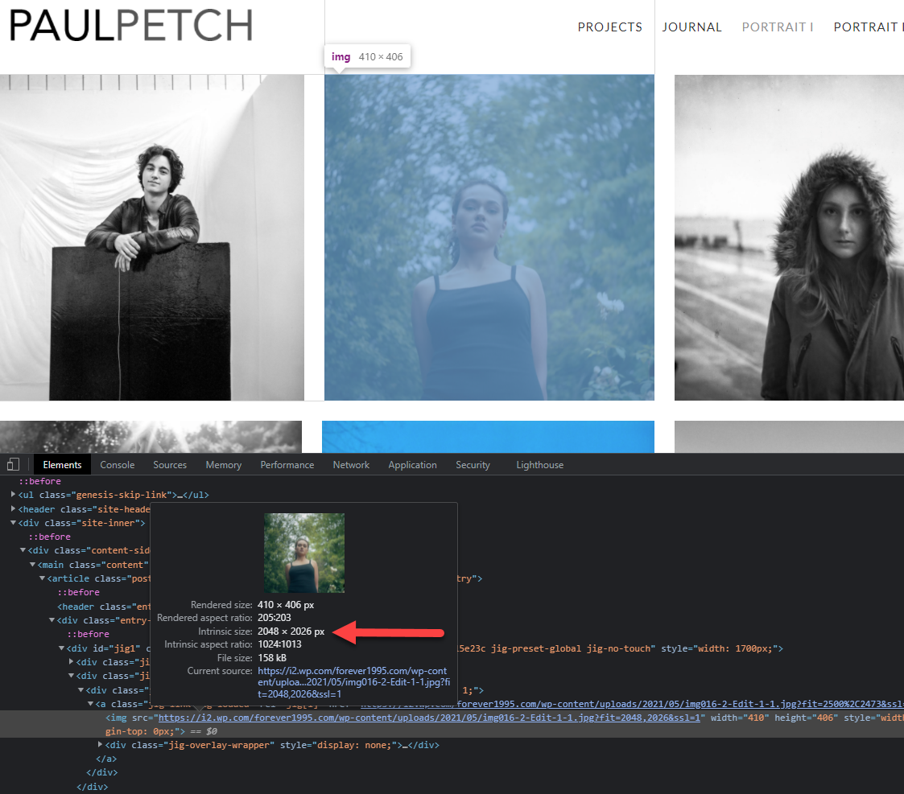Collapse the jig1 div element

pyautogui.click(x=62, y=648)
